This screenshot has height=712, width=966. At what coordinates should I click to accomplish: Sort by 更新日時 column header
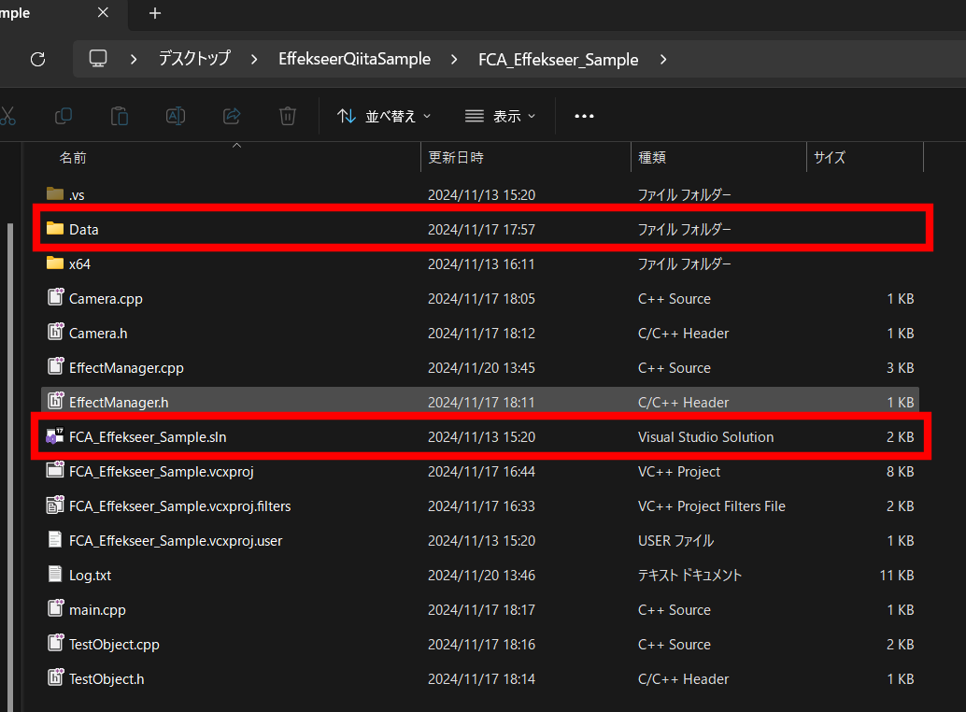click(x=456, y=158)
